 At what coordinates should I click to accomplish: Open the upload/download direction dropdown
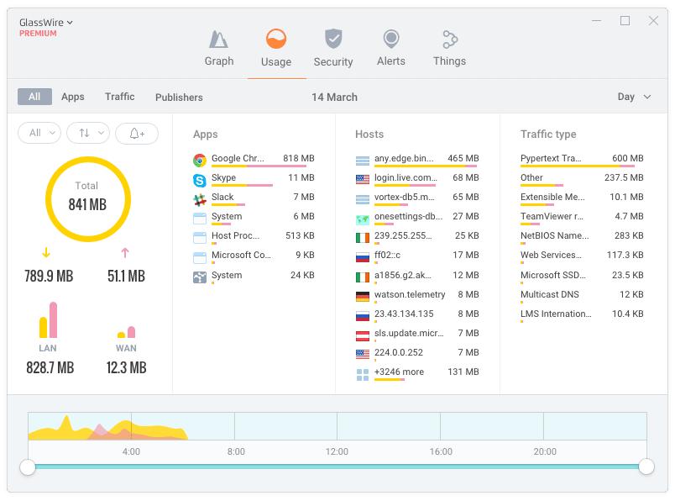pyautogui.click(x=88, y=133)
